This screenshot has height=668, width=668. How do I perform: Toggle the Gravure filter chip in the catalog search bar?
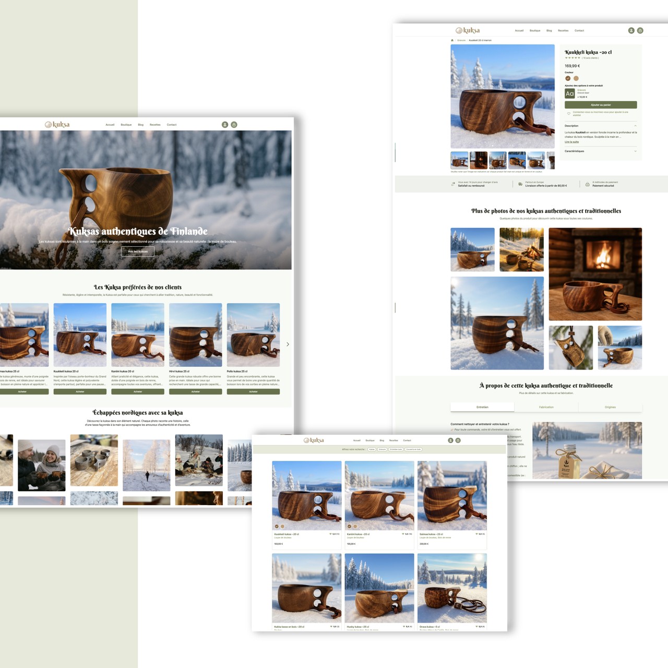point(382,449)
